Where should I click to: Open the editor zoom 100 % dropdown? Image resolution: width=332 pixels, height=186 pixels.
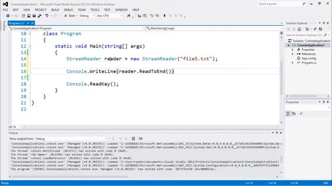(15, 127)
